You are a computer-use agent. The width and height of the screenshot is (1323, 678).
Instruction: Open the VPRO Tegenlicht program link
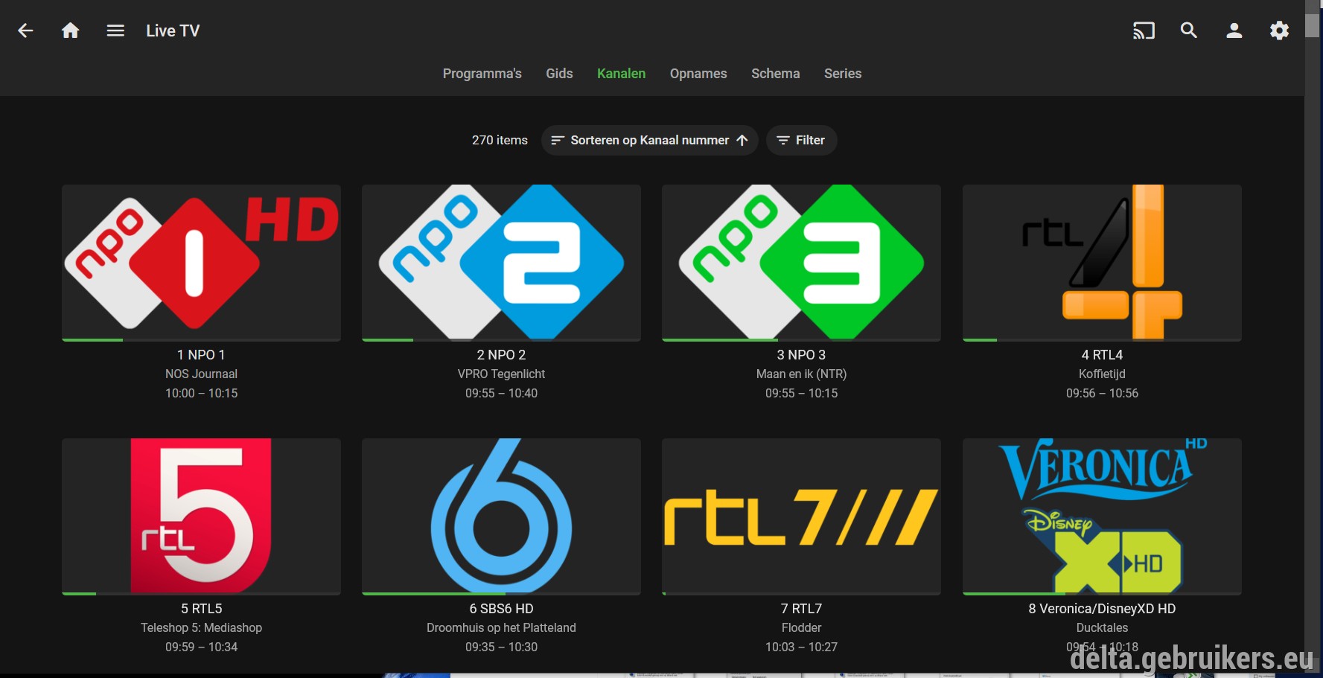point(501,374)
